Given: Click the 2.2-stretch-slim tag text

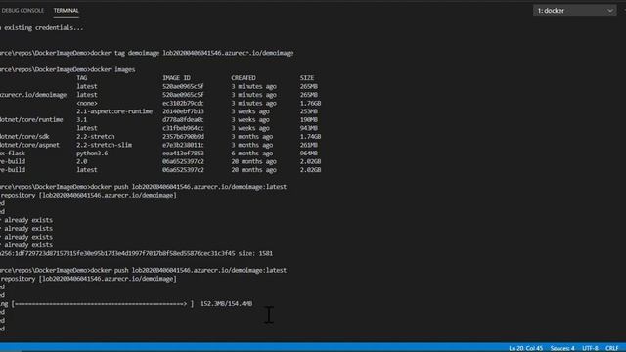Looking at the screenshot, I should tap(105, 145).
